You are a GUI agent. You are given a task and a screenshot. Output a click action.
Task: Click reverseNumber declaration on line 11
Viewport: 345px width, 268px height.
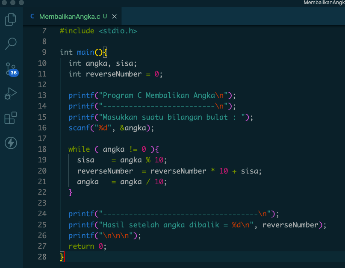113,74
